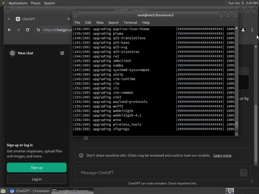Click the Chromium address bar URL
This screenshot has width=259, height=194.
point(57,30)
